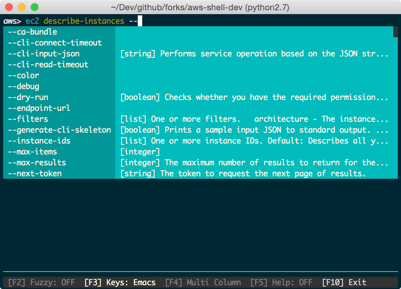The width and height of the screenshot is (401, 289).
Task: Click the 'token to request the next page' description
Action: pyautogui.click(x=243, y=173)
